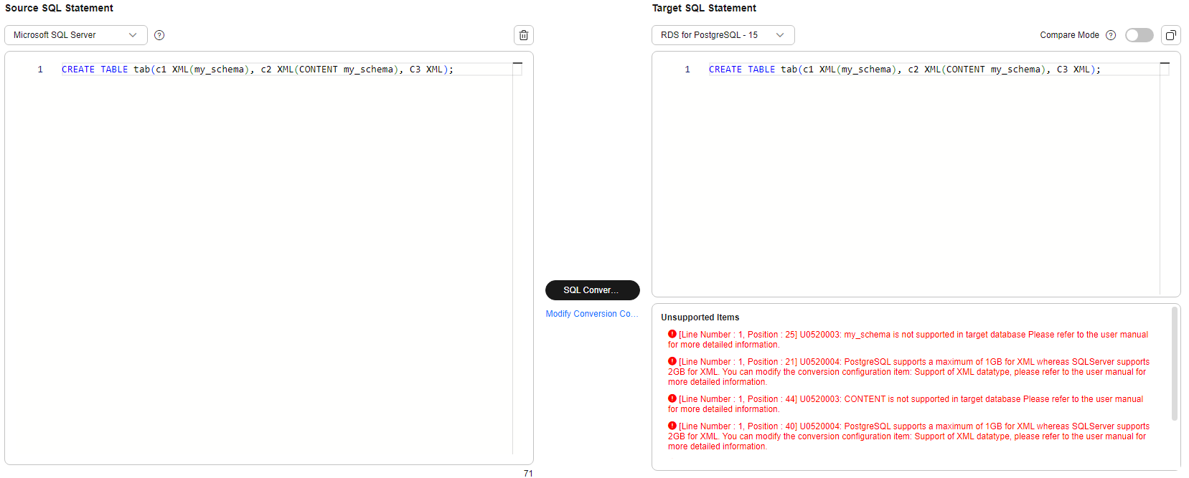This screenshot has width=1189, height=478.
Task: Click the SQL Conversion button
Action: pos(593,290)
